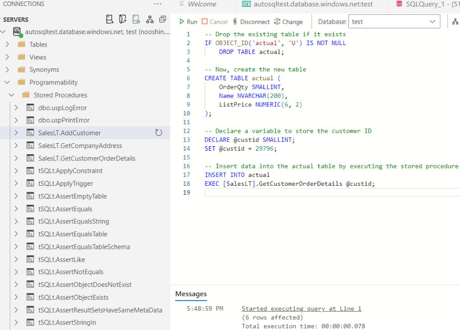Select tSQLt.AssertObjectExists in the tree
Viewport: 460px width, 330px height.
[73, 297]
